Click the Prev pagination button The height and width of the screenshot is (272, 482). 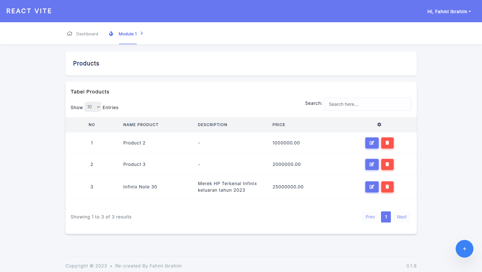click(370, 217)
